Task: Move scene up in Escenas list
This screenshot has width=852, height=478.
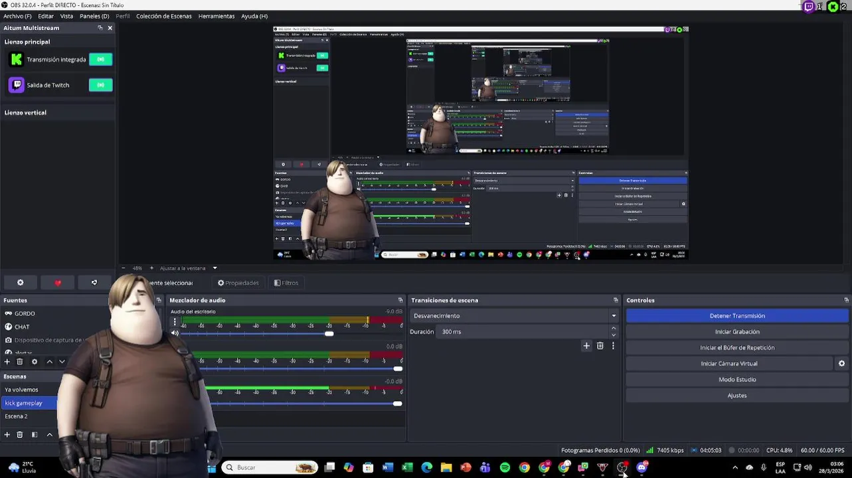Action: click(49, 435)
